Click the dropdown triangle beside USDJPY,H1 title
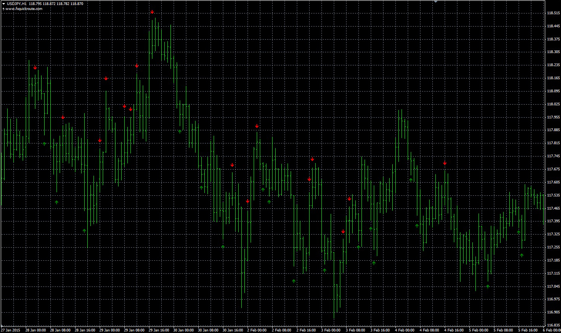Image resolution: width=561 pixels, height=333 pixels. click(x=3, y=3)
